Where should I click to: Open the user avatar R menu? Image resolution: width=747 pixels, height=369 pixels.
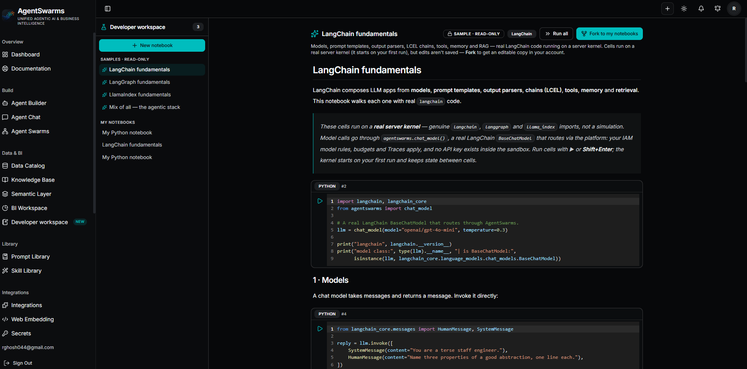tap(734, 9)
